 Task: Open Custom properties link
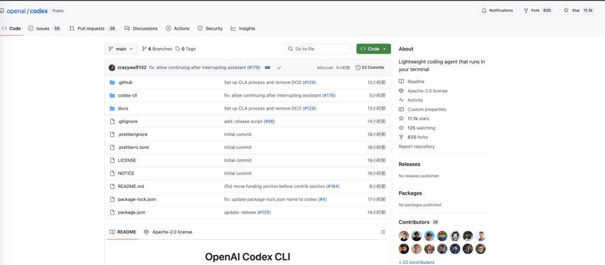422,110
